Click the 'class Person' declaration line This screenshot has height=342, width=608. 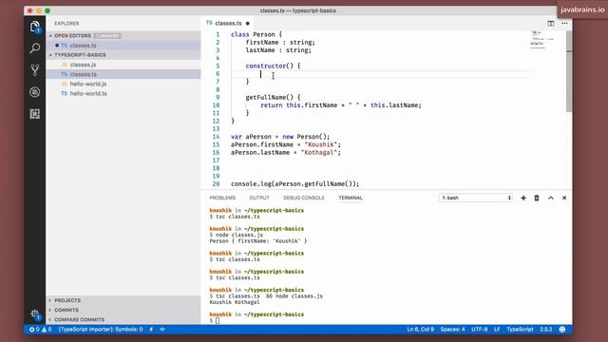256,34
